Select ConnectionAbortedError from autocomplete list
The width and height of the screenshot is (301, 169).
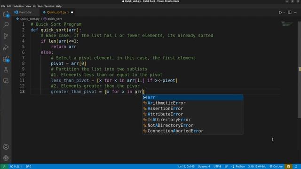193,131
